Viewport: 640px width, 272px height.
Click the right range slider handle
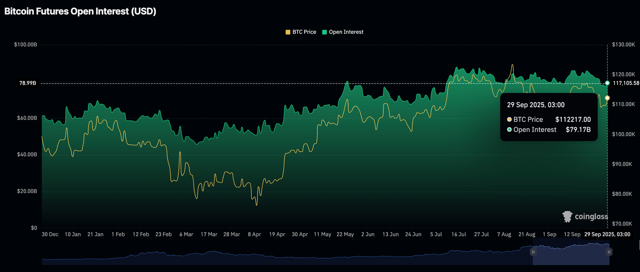[x=609, y=252]
